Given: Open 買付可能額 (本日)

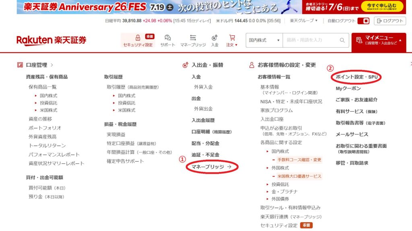Looking at the screenshot, I should coord(47,188).
